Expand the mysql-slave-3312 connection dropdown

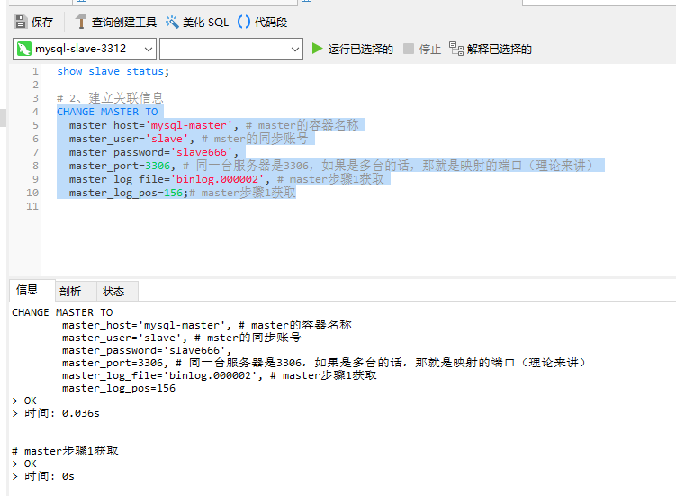point(148,49)
